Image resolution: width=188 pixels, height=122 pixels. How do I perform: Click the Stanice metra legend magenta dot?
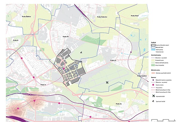coord(153,85)
